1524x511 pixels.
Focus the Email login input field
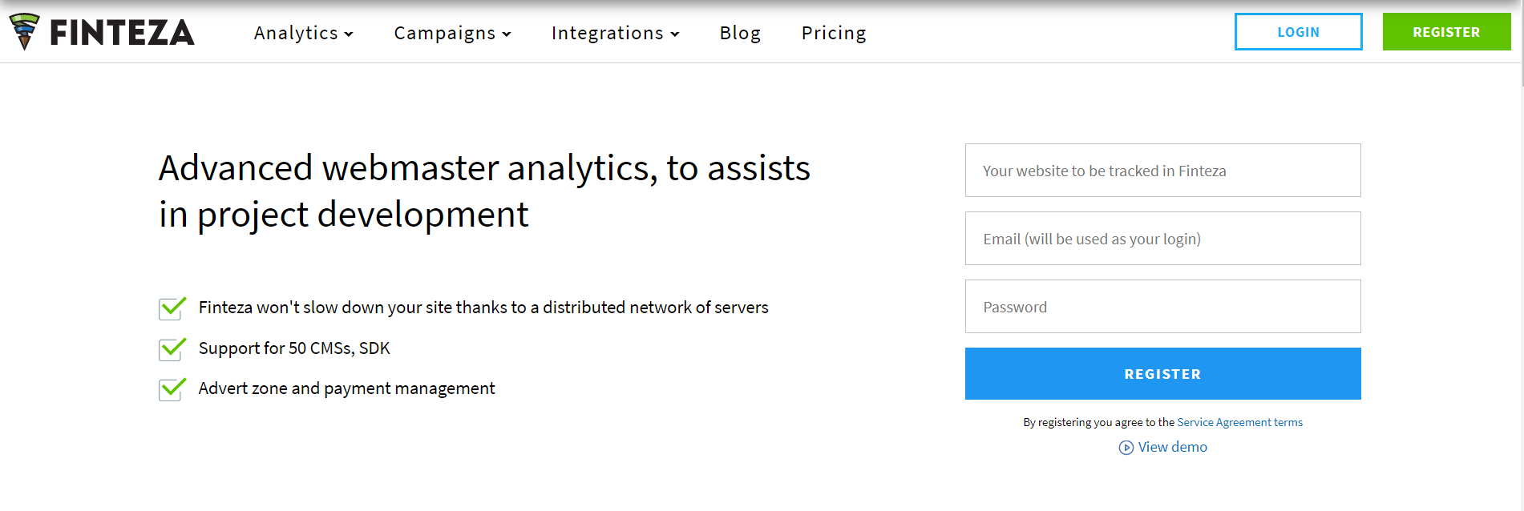point(1162,239)
